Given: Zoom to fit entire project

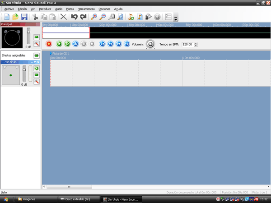Looking at the screenshot, I should pos(120,17).
